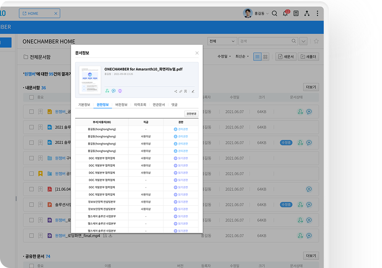Expand the 수정일 sort field dropdown
This screenshot has height=268, width=382.
pyautogui.click(x=224, y=57)
